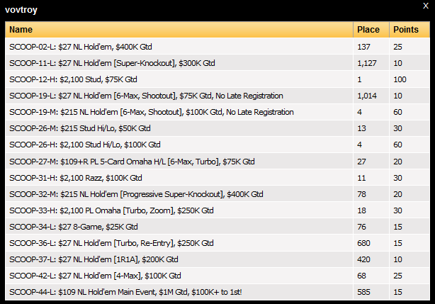This screenshot has width=435, height=304.
Task: Click points value 30 for SCOOP-26-M
Action: (x=398, y=128)
